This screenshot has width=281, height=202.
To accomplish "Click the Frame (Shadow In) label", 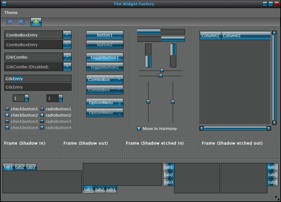I will [25, 143].
